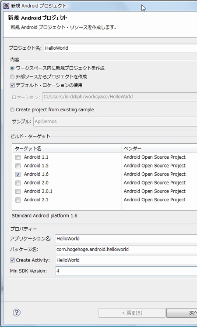Select the Android 1.6 row text

[36, 174]
